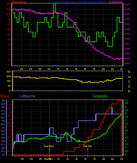Click the S compass letter
The width and height of the screenshot is (137, 163).
coord(129,82)
